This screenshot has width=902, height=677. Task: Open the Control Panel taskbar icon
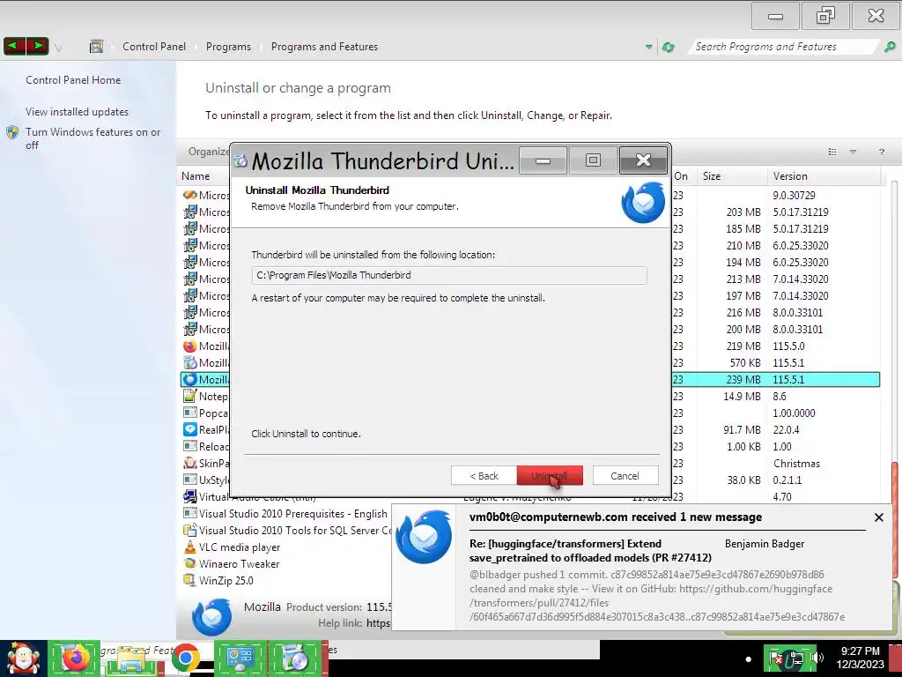pyautogui.click(x=240, y=658)
